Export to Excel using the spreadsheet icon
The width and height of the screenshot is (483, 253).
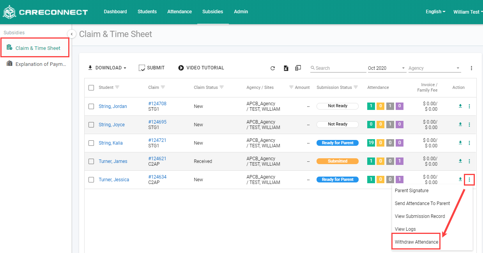click(x=286, y=68)
